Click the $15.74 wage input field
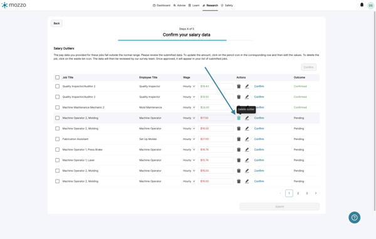 tap(216, 160)
